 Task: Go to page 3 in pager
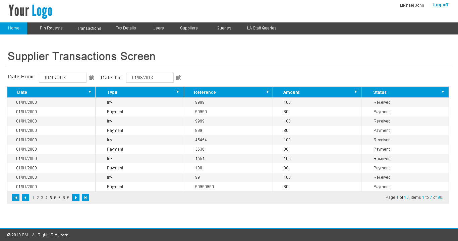point(42,198)
